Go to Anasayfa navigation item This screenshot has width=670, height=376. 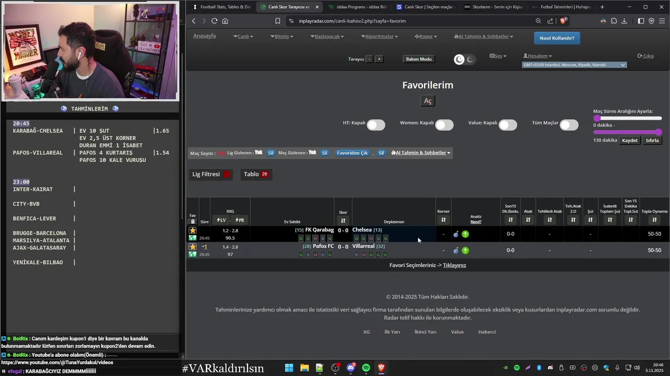pos(205,36)
